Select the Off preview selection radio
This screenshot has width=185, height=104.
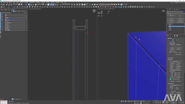[x=170, y=52]
